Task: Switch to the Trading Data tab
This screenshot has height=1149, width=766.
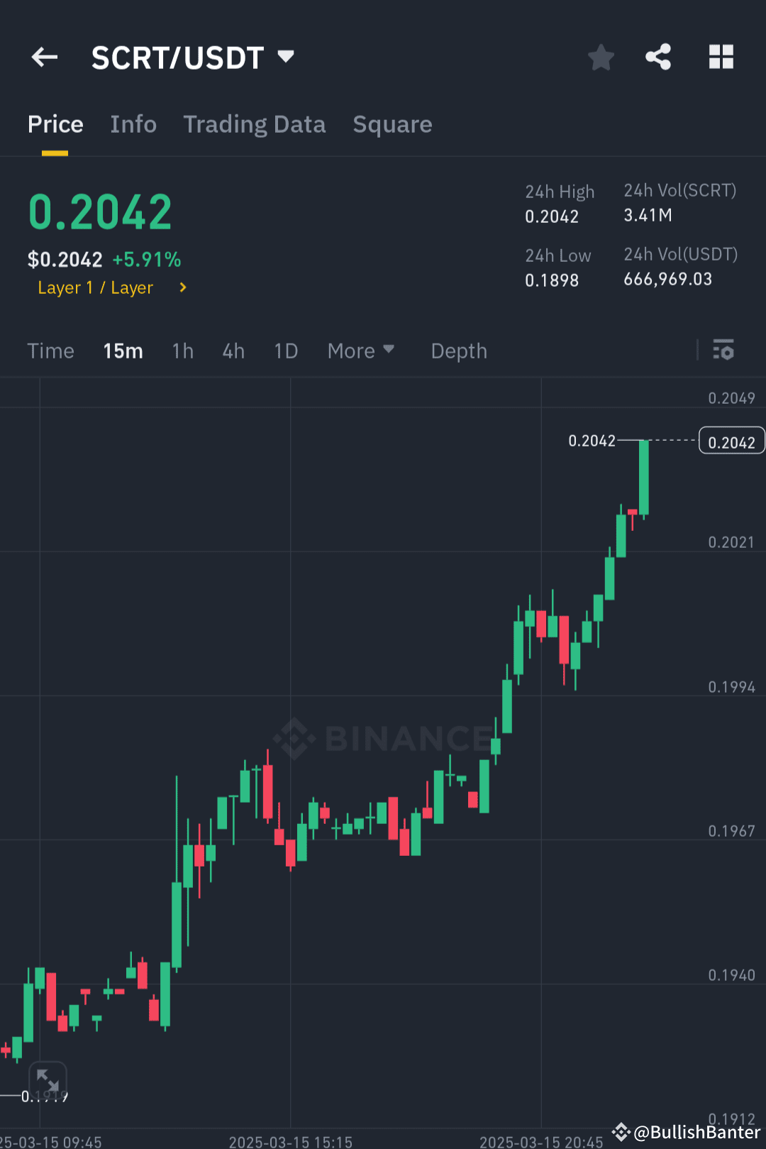Action: (254, 123)
